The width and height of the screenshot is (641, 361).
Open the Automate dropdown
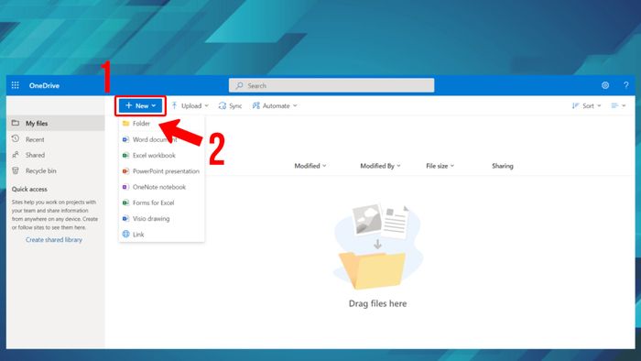(275, 106)
